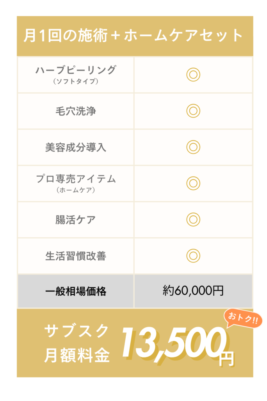The width and height of the screenshot is (267, 401).
Task: Select the 生活習慣改善 label
Action: [76, 256]
